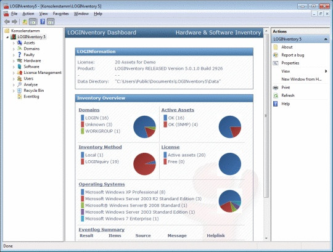The image size is (333, 252).
Task: Click the Forward arrow toolbar icon
Action: coord(14,22)
